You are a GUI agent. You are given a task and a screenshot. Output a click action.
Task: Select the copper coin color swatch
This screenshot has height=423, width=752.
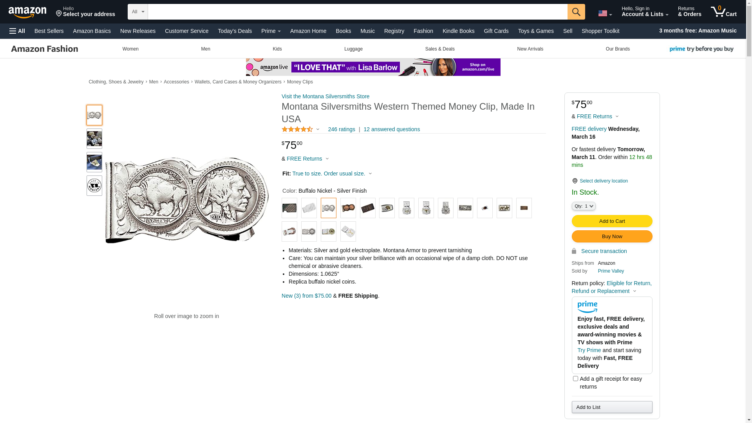(x=348, y=208)
